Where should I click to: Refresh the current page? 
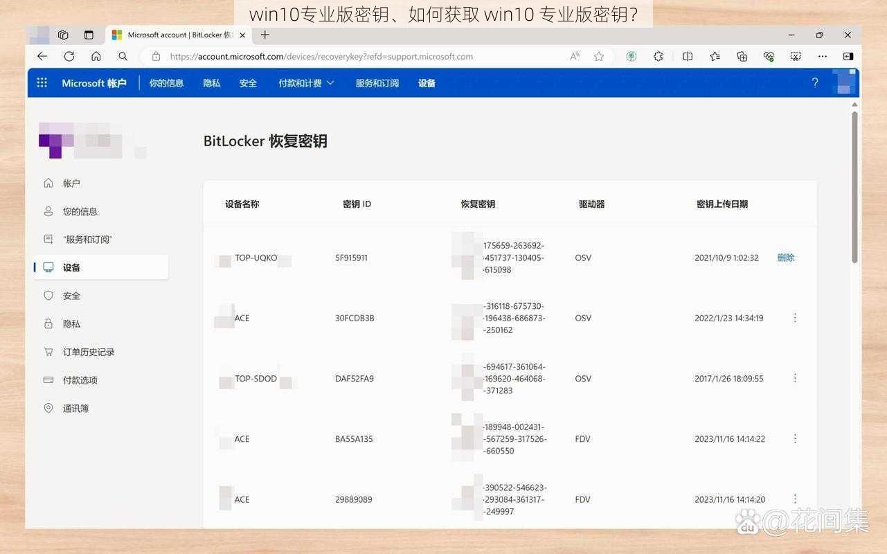(69, 56)
